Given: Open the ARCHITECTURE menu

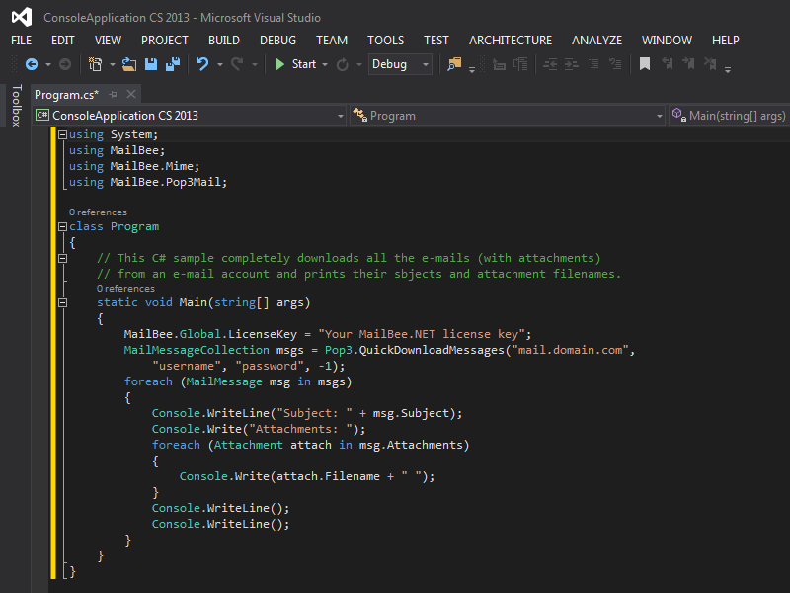Looking at the screenshot, I should coord(511,41).
